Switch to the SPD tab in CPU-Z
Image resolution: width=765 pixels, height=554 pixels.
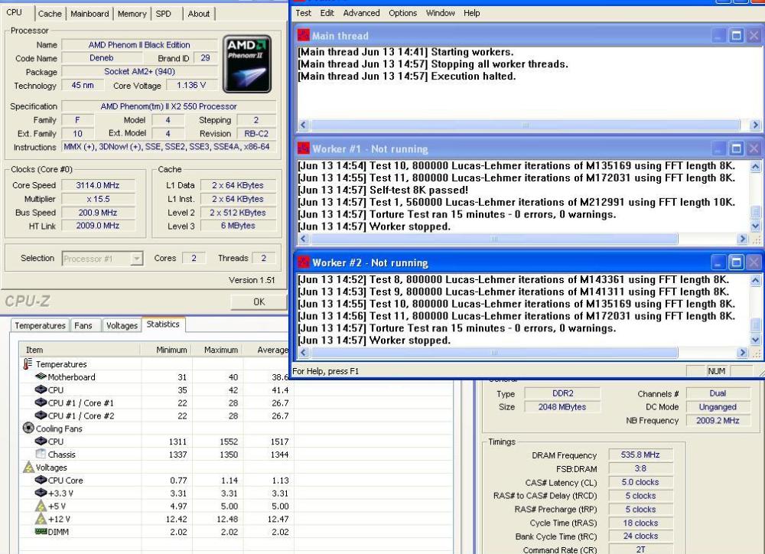click(164, 14)
